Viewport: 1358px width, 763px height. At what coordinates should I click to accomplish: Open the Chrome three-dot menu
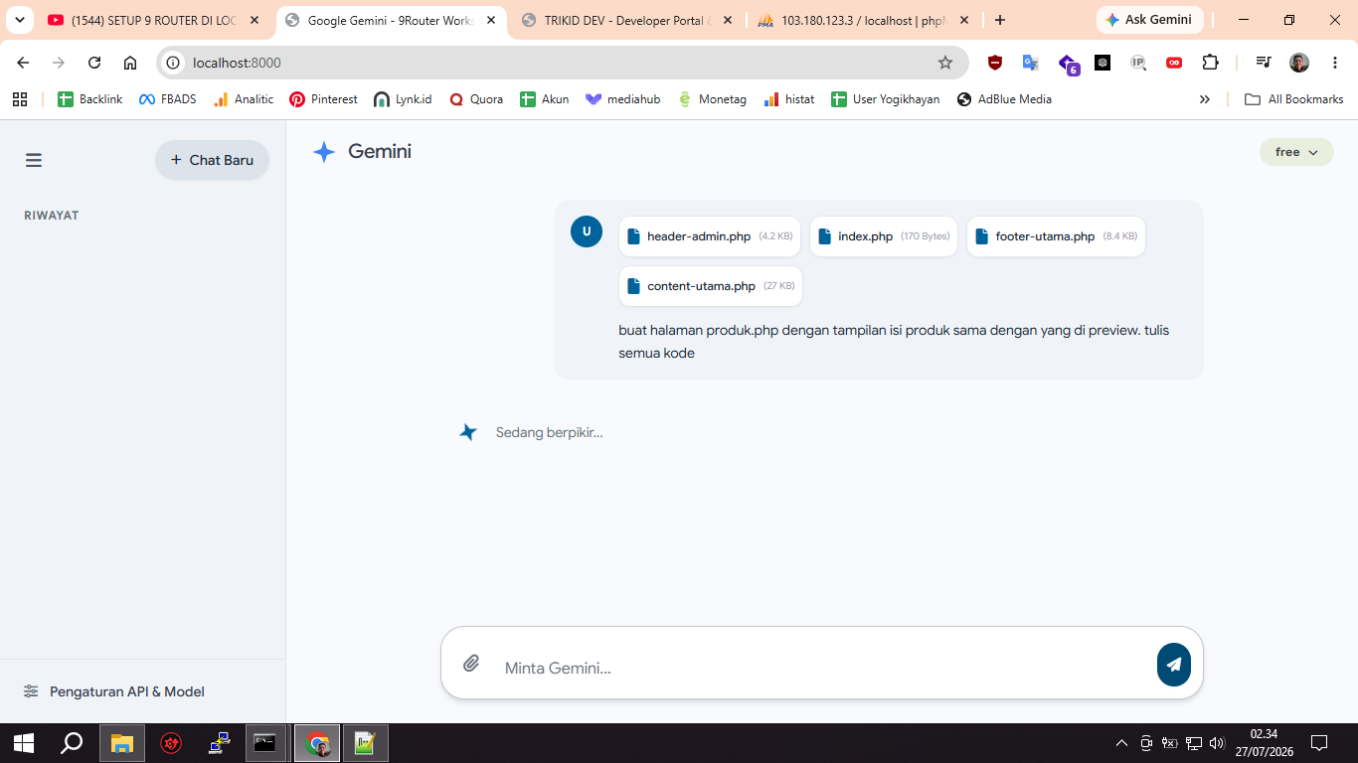(1334, 63)
